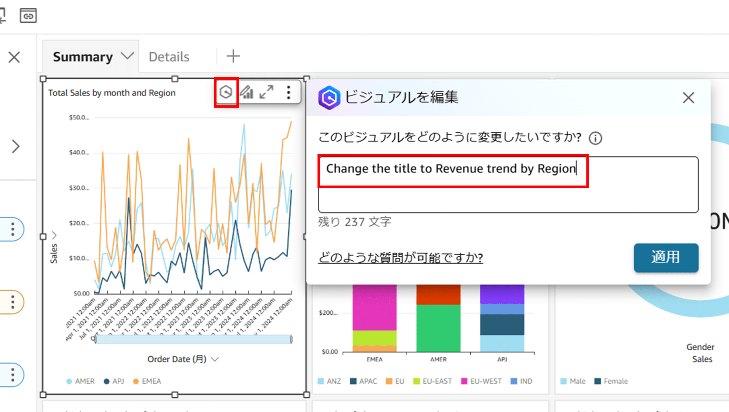Open the format visual pencil-chart icon
The width and height of the screenshot is (729, 412).
point(247,92)
